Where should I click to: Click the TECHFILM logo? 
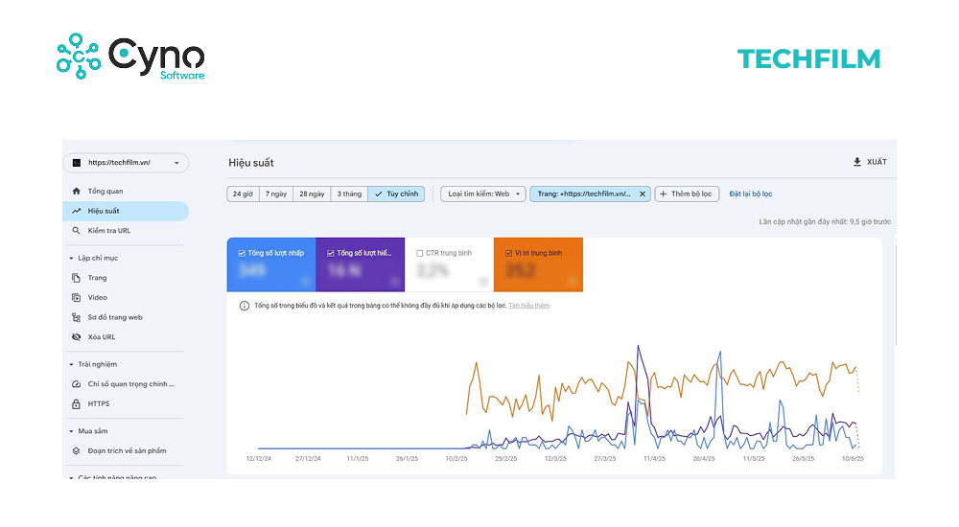click(808, 59)
